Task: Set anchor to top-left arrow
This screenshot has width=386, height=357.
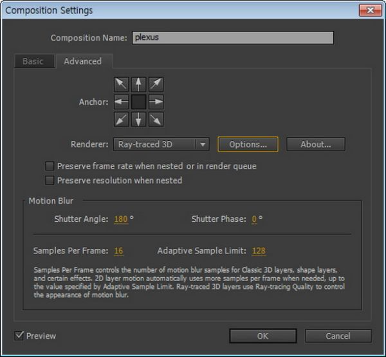Action: 122,84
